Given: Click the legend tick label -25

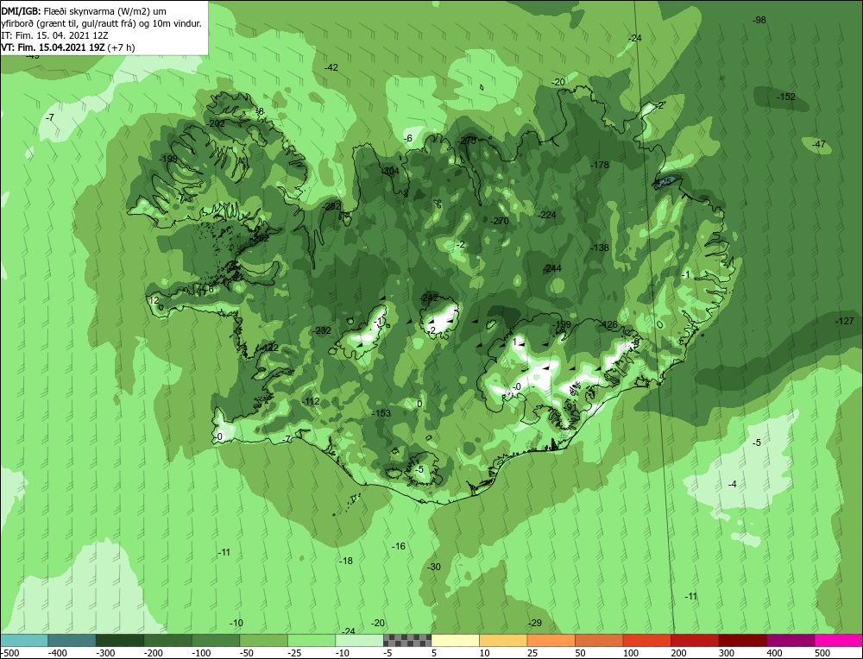Looking at the screenshot, I should [x=294, y=653].
